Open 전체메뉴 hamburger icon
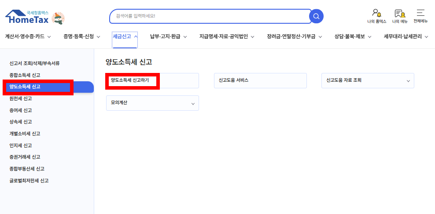This screenshot has width=435, height=214. pyautogui.click(x=420, y=16)
